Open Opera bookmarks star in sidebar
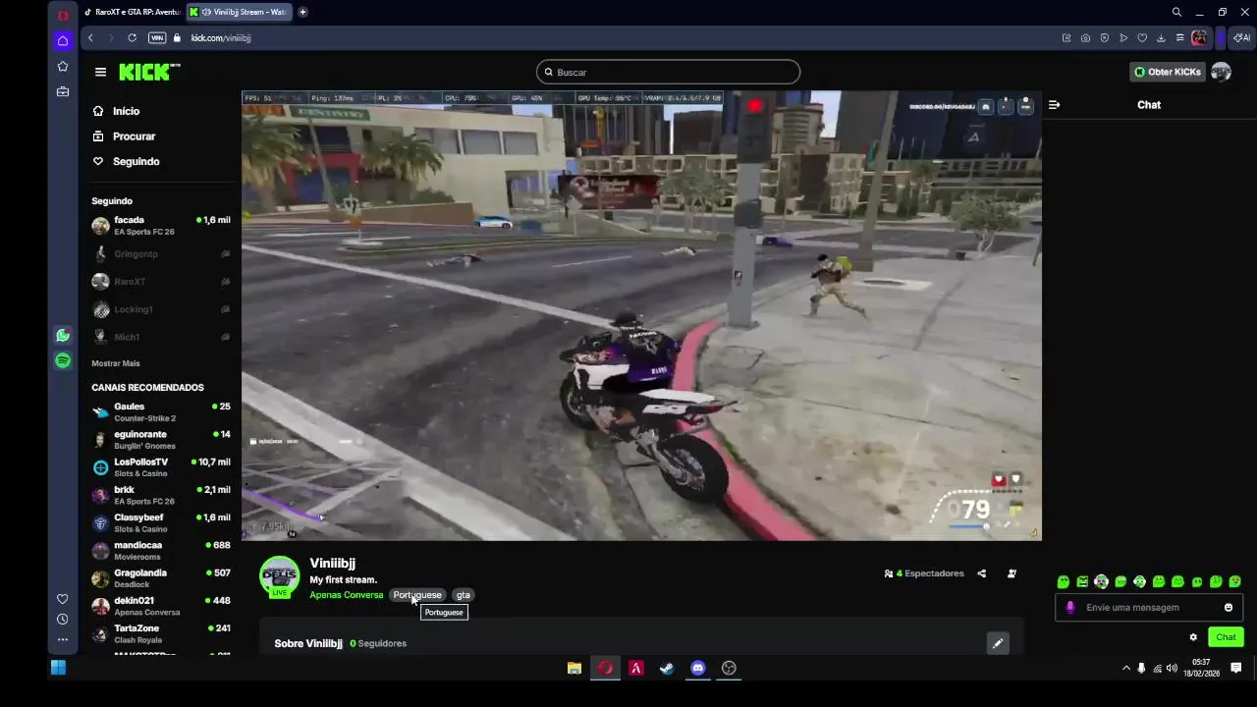The height and width of the screenshot is (707, 1257). (63, 67)
